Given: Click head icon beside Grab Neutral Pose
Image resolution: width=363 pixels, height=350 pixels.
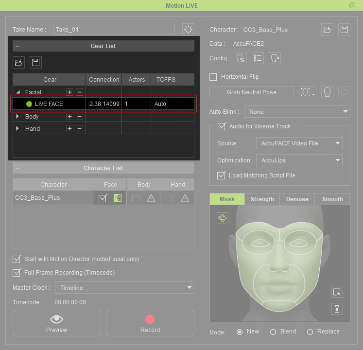Looking at the screenshot, I should coord(327,92).
